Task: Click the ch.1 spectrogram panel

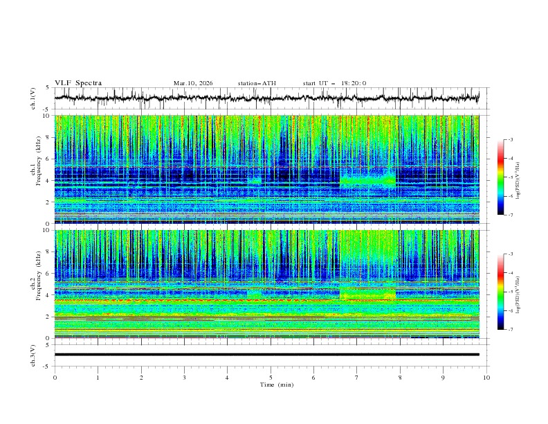Action: [267, 169]
